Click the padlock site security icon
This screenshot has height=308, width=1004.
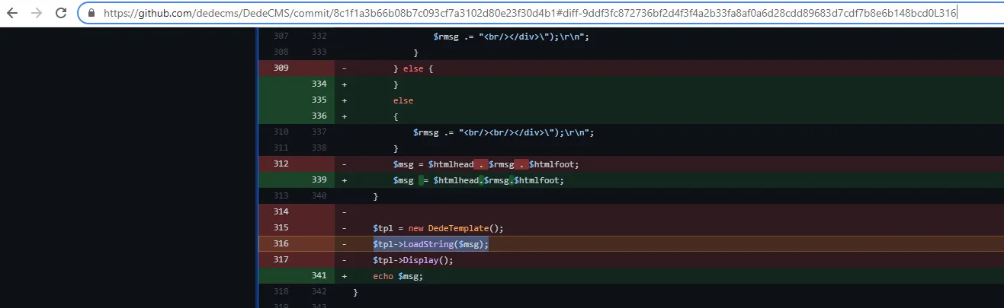91,13
